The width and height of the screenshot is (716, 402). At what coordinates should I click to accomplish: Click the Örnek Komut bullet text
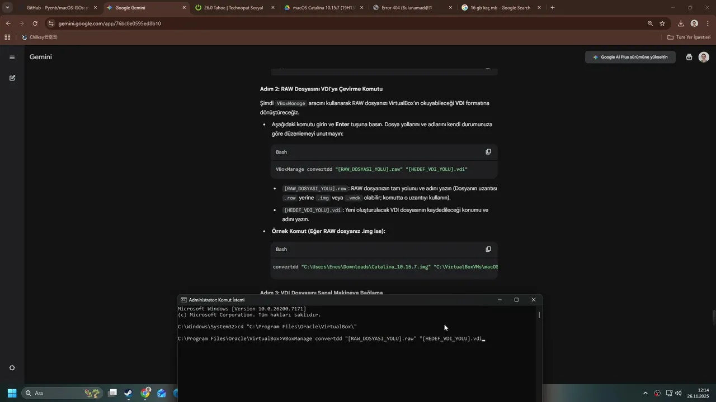point(328,231)
